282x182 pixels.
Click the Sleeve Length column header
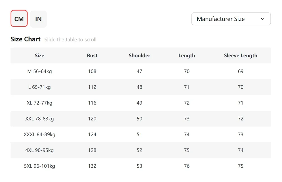tap(241, 56)
